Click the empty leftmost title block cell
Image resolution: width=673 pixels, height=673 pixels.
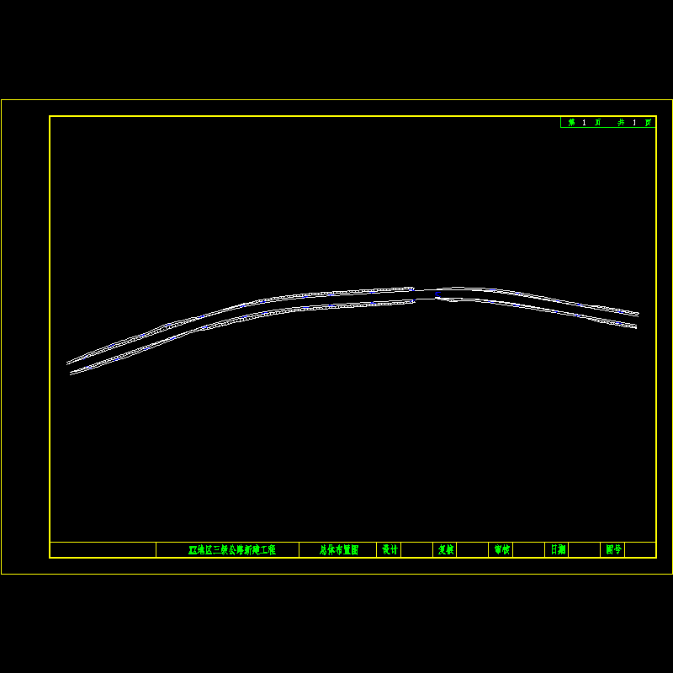click(x=103, y=549)
